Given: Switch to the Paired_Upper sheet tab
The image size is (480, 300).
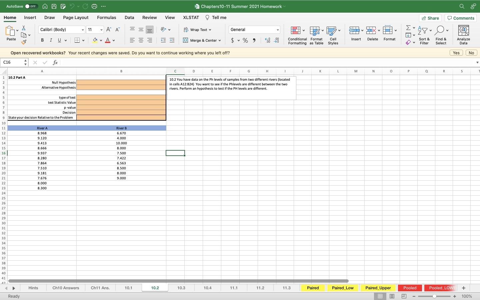Looking at the screenshot, I should coord(378,288).
